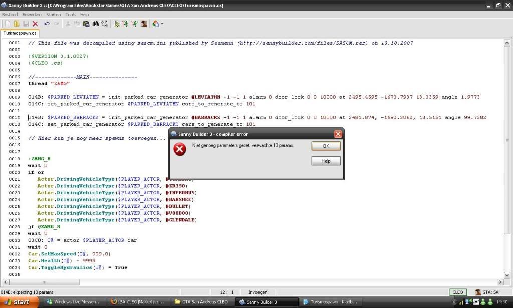Copy selection with the toolbar copy icon
Viewport: 513px width, 308px height.
77,24
